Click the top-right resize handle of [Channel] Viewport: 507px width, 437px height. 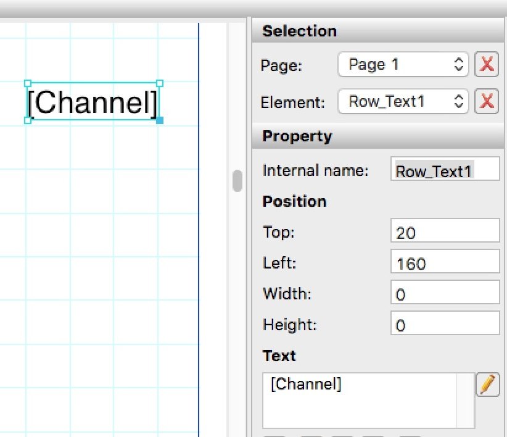pos(160,83)
